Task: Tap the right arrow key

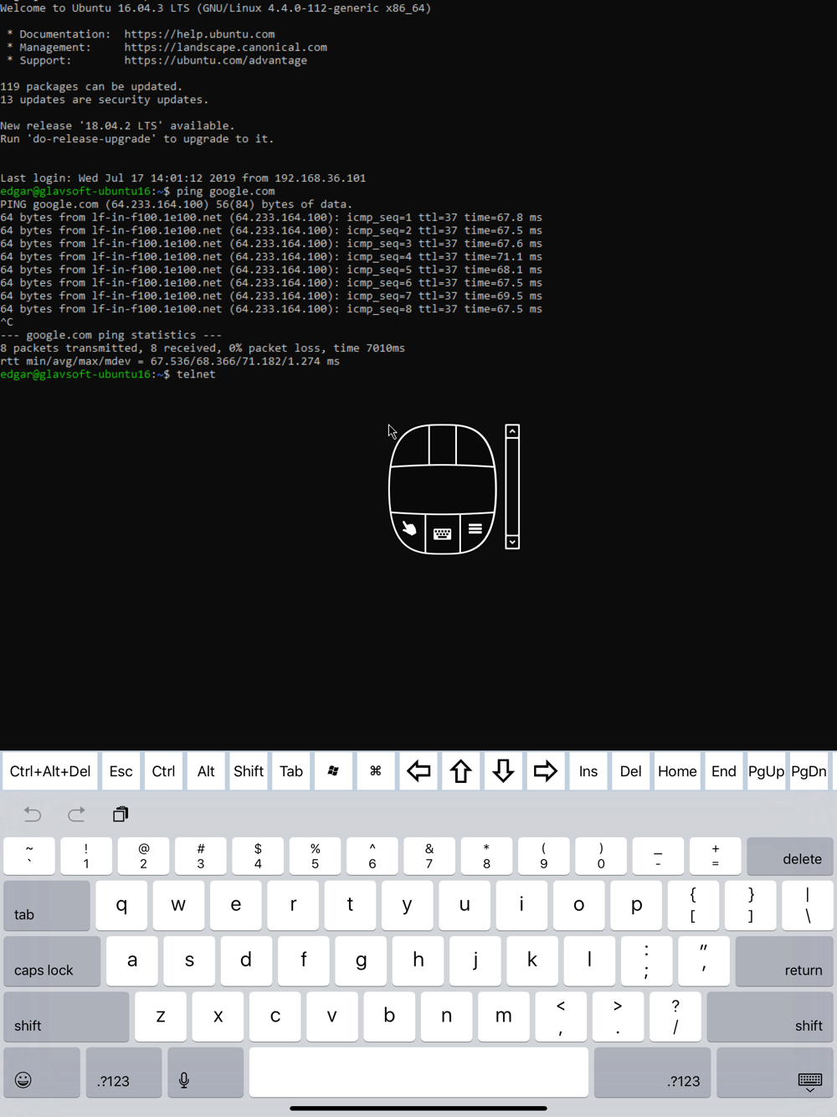Action: pyautogui.click(x=546, y=771)
